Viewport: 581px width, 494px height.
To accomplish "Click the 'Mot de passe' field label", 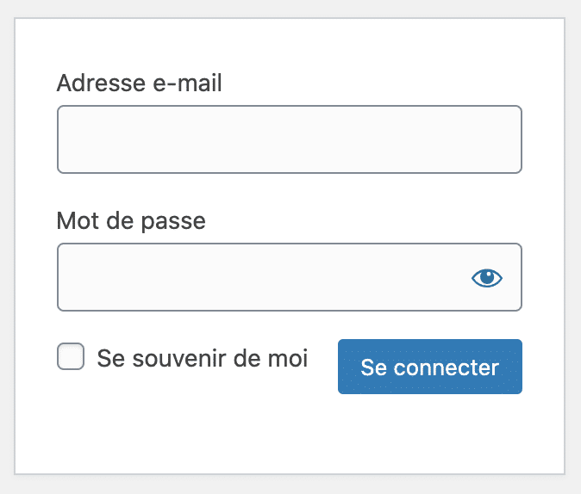I will 131,221.
